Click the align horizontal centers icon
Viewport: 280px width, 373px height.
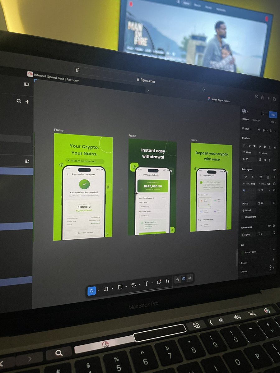click(x=250, y=145)
